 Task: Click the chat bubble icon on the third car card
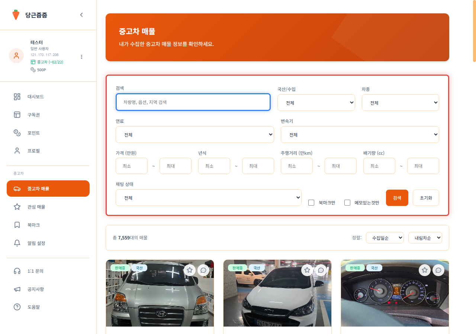438,270
